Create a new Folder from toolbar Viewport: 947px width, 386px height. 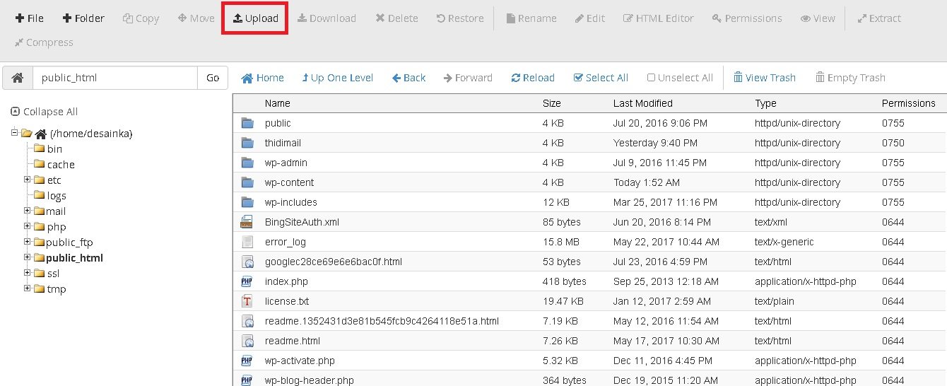[83, 18]
